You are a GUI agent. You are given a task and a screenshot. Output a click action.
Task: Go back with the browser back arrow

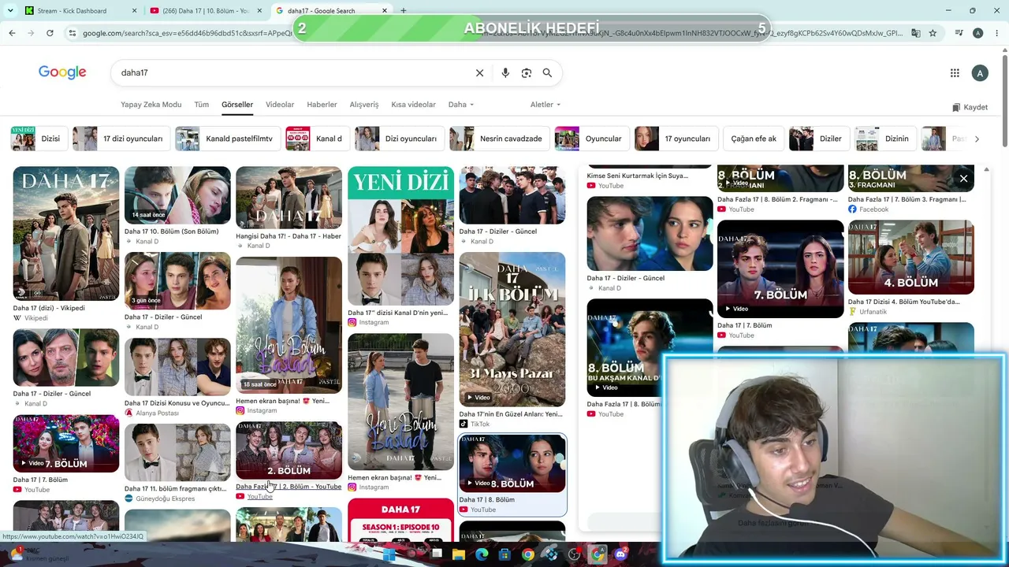tap(12, 33)
